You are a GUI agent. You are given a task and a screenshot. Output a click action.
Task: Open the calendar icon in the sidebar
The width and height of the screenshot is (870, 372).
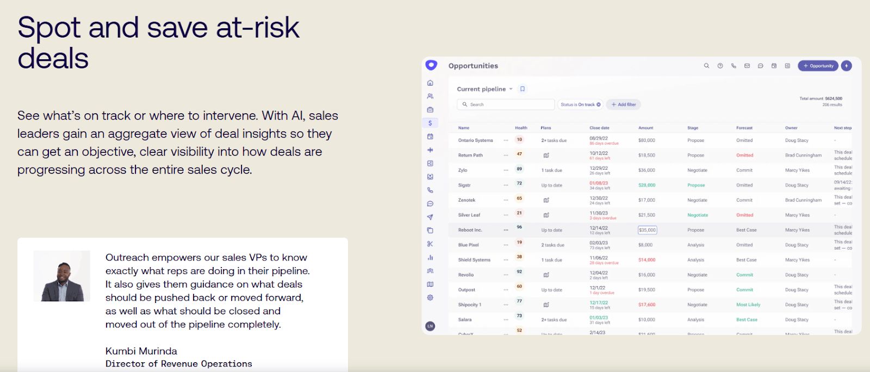click(x=430, y=137)
